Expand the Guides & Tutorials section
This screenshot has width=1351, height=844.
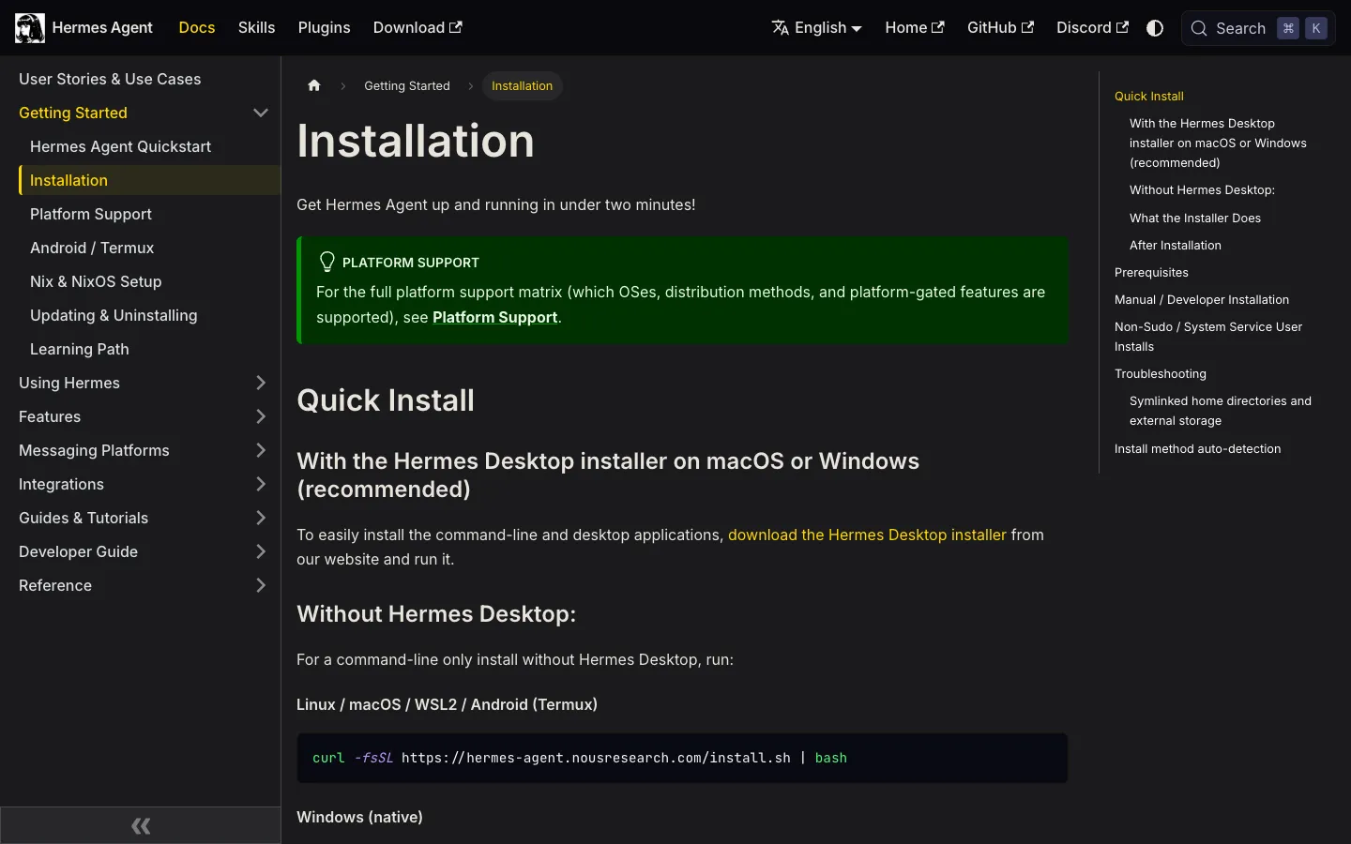coord(261,518)
